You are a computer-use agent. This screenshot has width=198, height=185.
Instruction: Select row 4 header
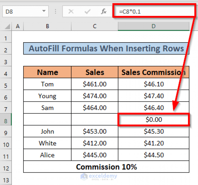click(6, 72)
